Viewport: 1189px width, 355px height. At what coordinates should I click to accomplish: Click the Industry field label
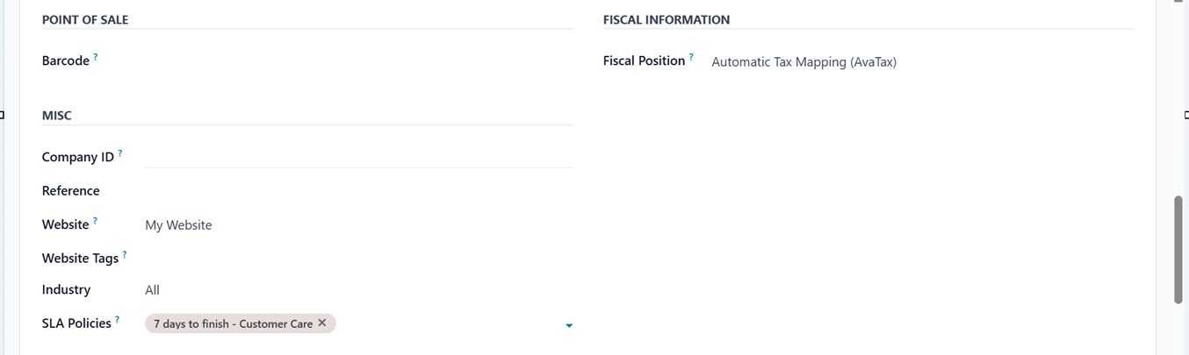(66, 290)
